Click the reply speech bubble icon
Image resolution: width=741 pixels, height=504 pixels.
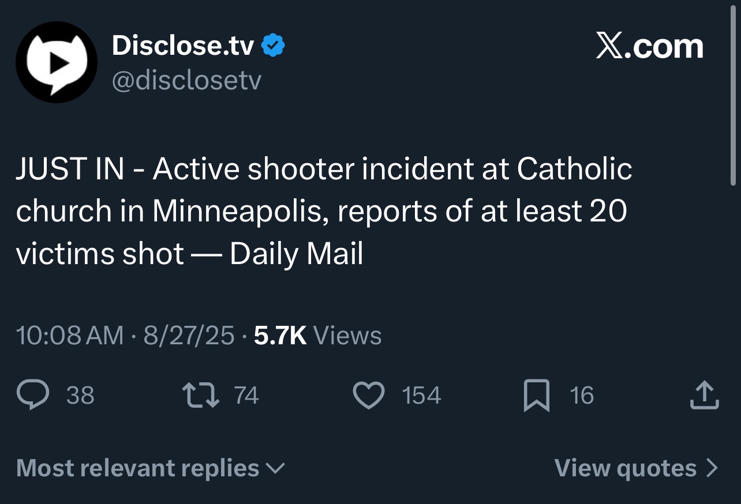[35, 396]
